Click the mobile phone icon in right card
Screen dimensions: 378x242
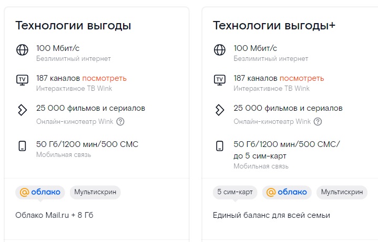coord(220,146)
